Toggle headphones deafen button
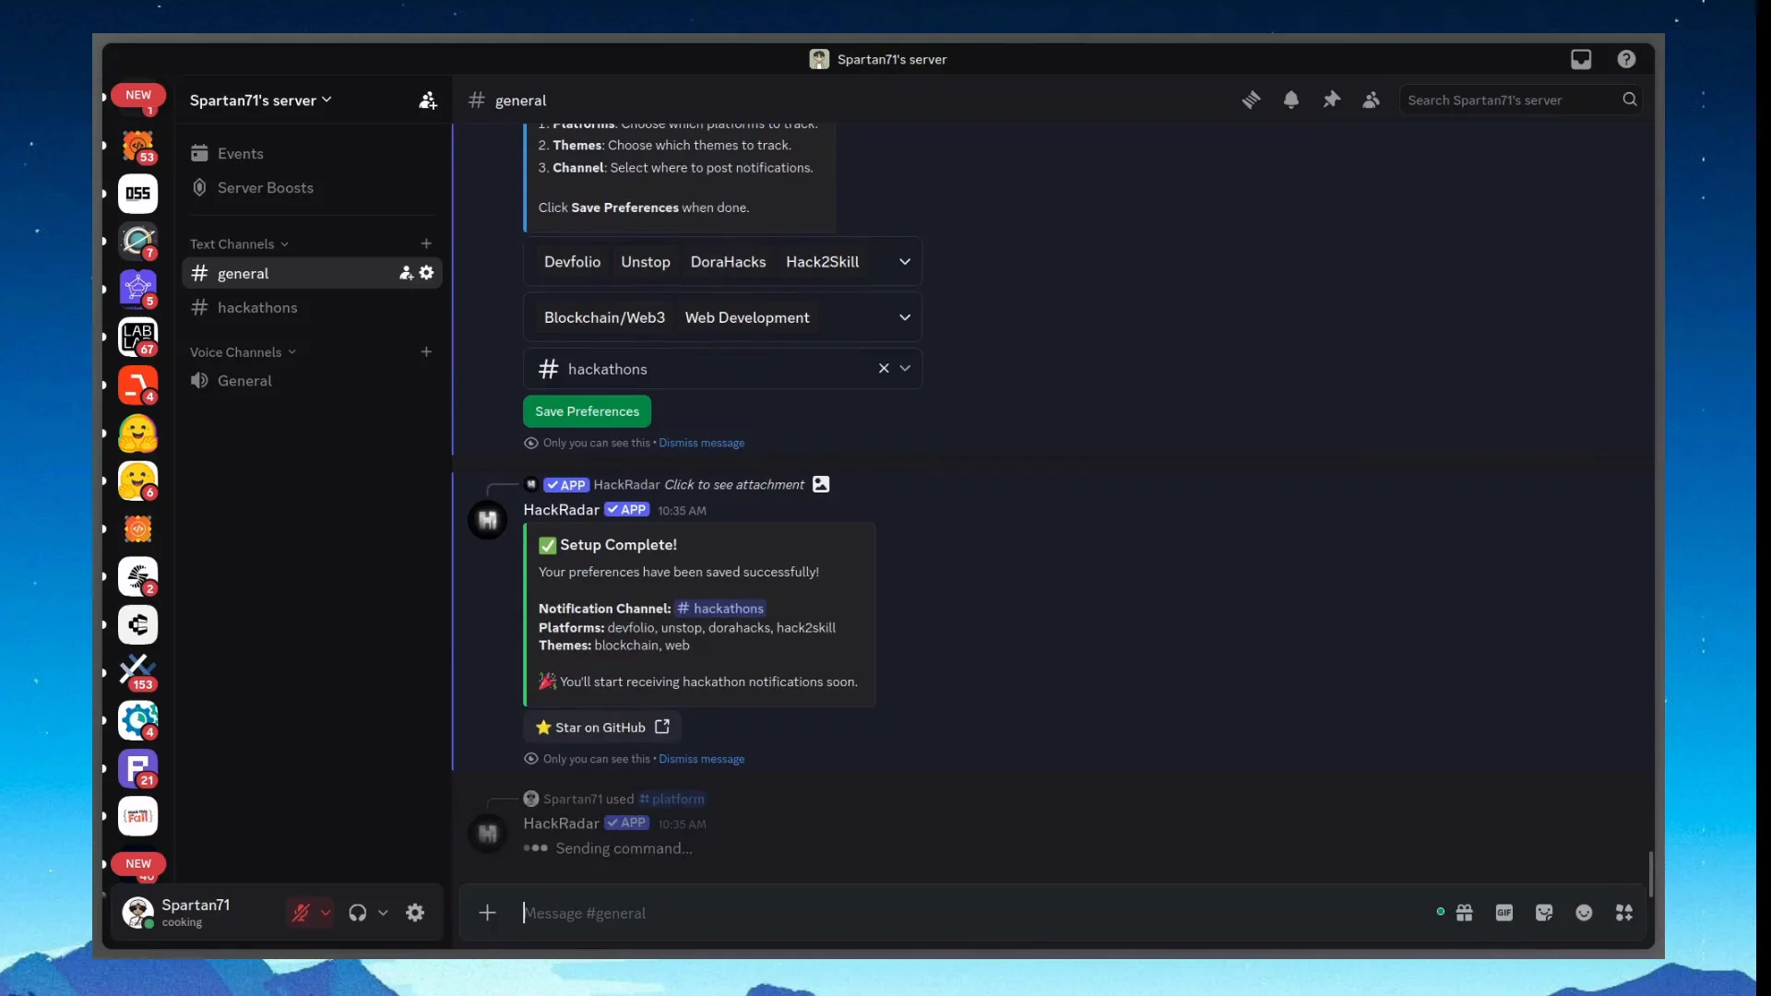 pyautogui.click(x=358, y=913)
